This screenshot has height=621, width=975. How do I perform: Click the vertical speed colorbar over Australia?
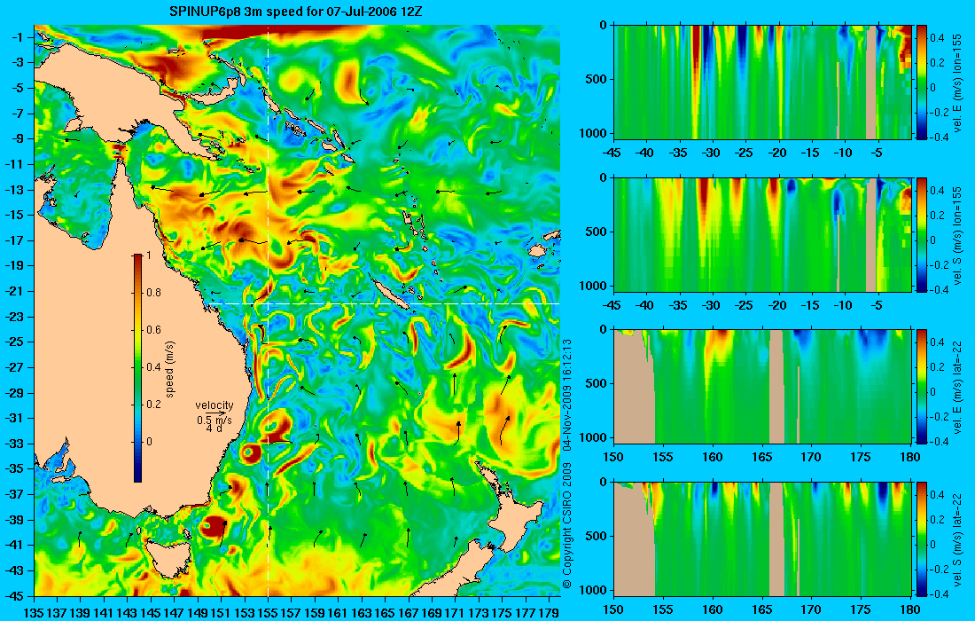point(137,368)
